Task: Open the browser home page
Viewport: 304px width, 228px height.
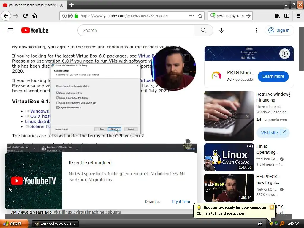Action: [x=35, y=16]
